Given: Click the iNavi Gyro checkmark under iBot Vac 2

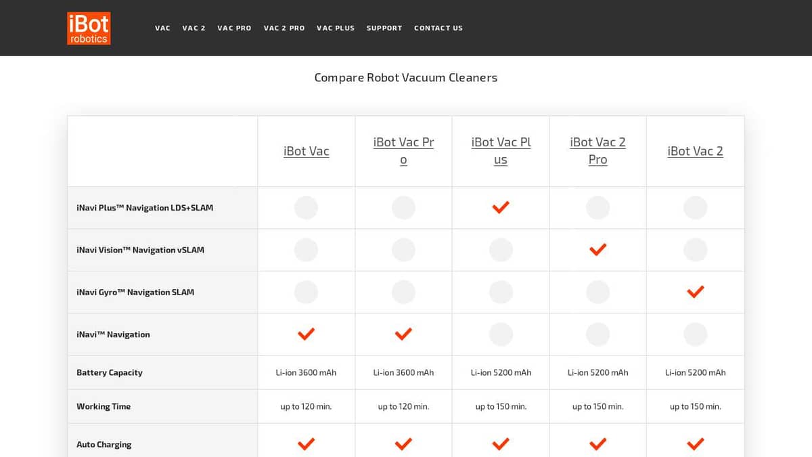Looking at the screenshot, I should tap(695, 292).
